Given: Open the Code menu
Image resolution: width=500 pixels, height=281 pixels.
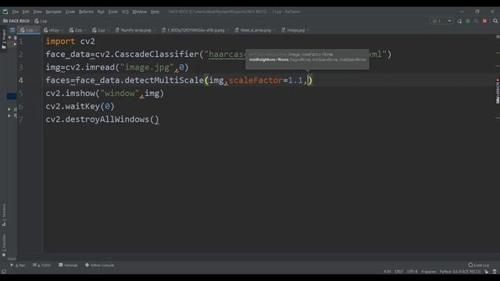Looking at the screenshot, I should (70, 12).
